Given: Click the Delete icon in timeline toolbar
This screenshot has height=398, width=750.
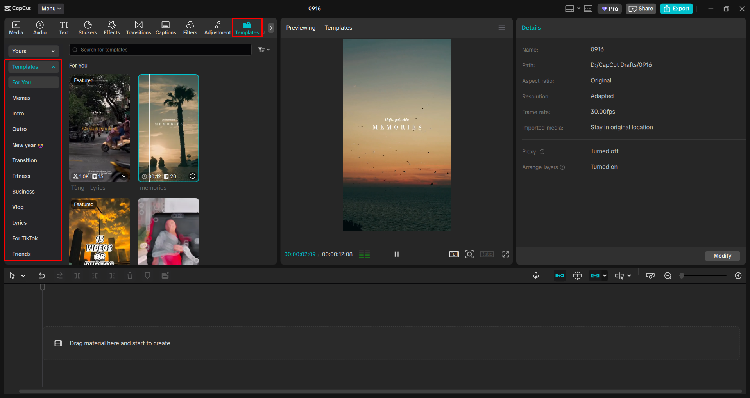Looking at the screenshot, I should 130,275.
